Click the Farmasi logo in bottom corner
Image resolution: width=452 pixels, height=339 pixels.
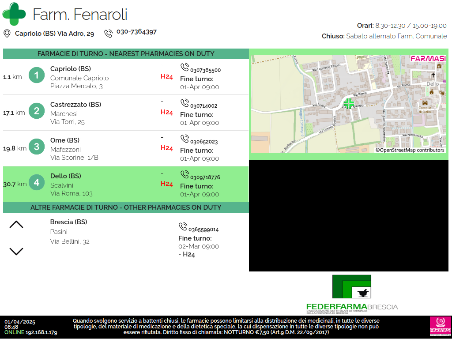click(440, 327)
